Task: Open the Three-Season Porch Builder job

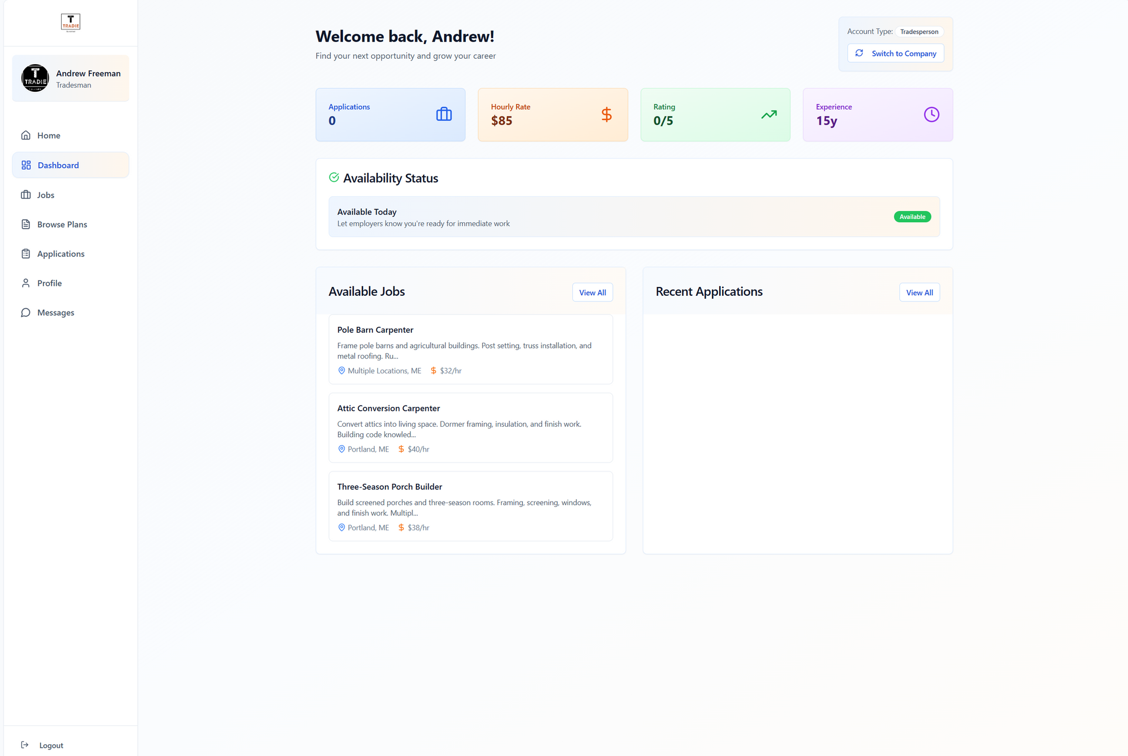Action: pos(390,487)
